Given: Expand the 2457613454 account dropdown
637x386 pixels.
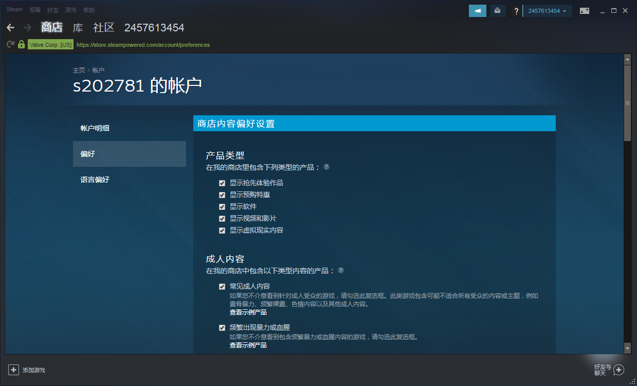Looking at the screenshot, I should [548, 11].
